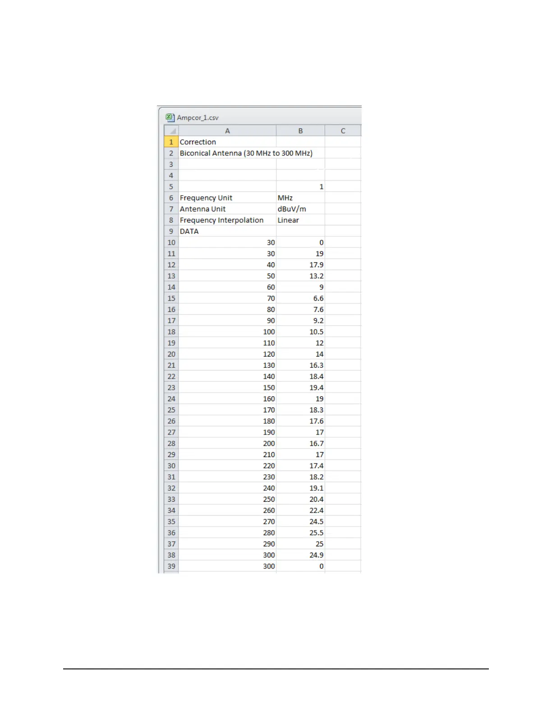
Task: Click the 'Antenna Unit' cell
Action: 227,209
